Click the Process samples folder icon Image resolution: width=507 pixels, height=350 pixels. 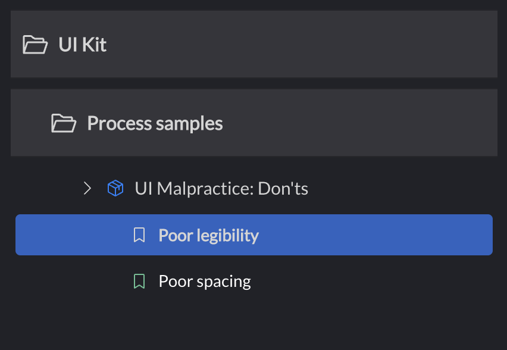[x=64, y=123]
